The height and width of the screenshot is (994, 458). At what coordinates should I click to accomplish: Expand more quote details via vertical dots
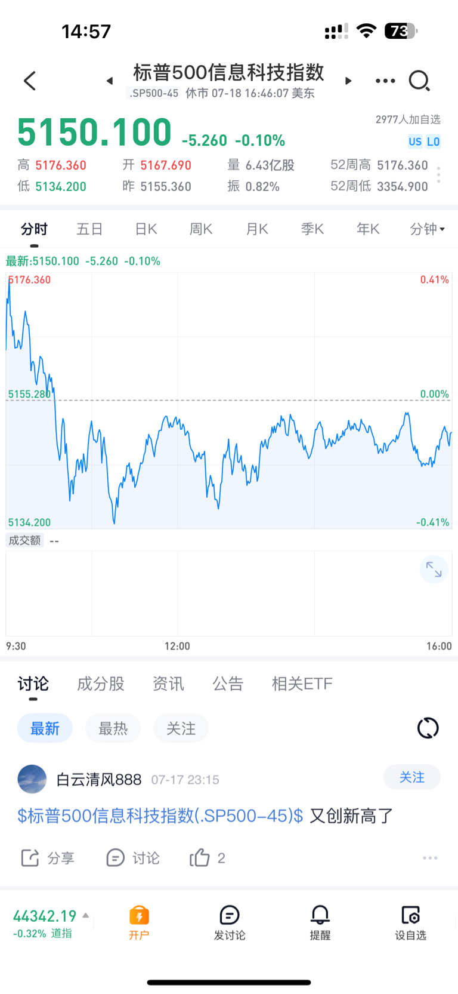(x=439, y=175)
